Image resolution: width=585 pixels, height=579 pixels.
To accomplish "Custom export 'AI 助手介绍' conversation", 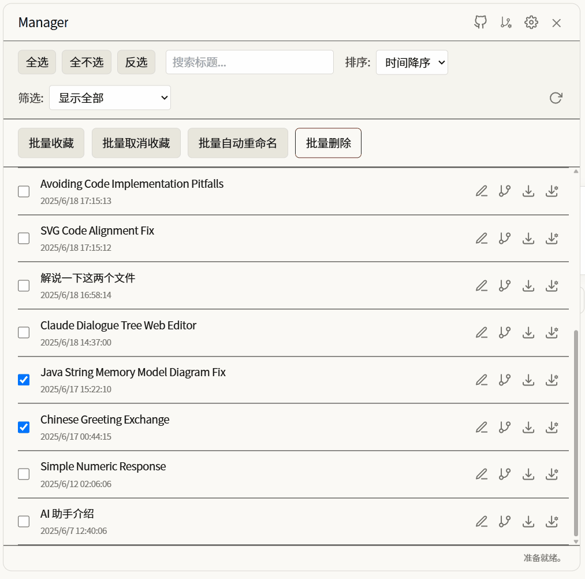I will [x=552, y=521].
